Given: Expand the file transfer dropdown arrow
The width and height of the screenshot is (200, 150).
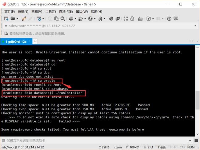Looking at the screenshot, I should click(x=85, y=19).
